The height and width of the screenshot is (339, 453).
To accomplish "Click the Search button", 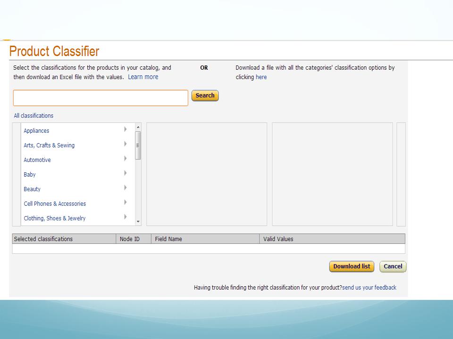I will pos(205,96).
